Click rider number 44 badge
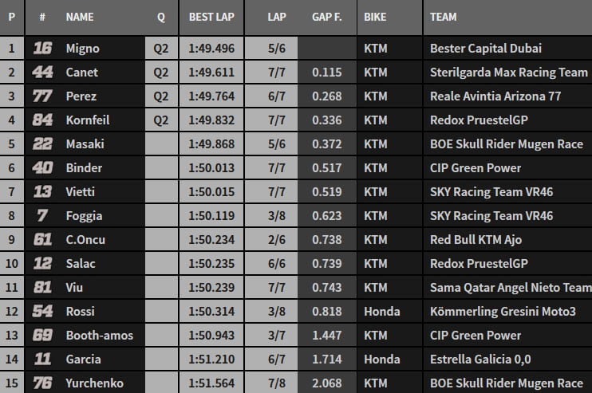 click(x=42, y=73)
